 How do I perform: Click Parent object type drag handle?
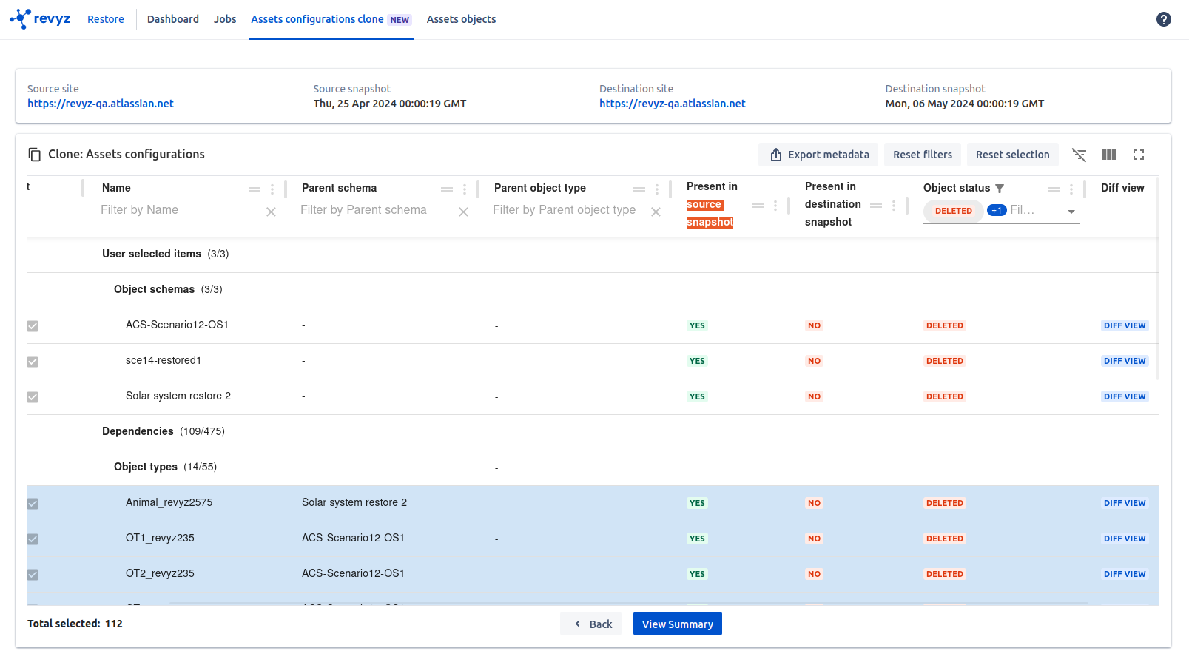click(639, 189)
